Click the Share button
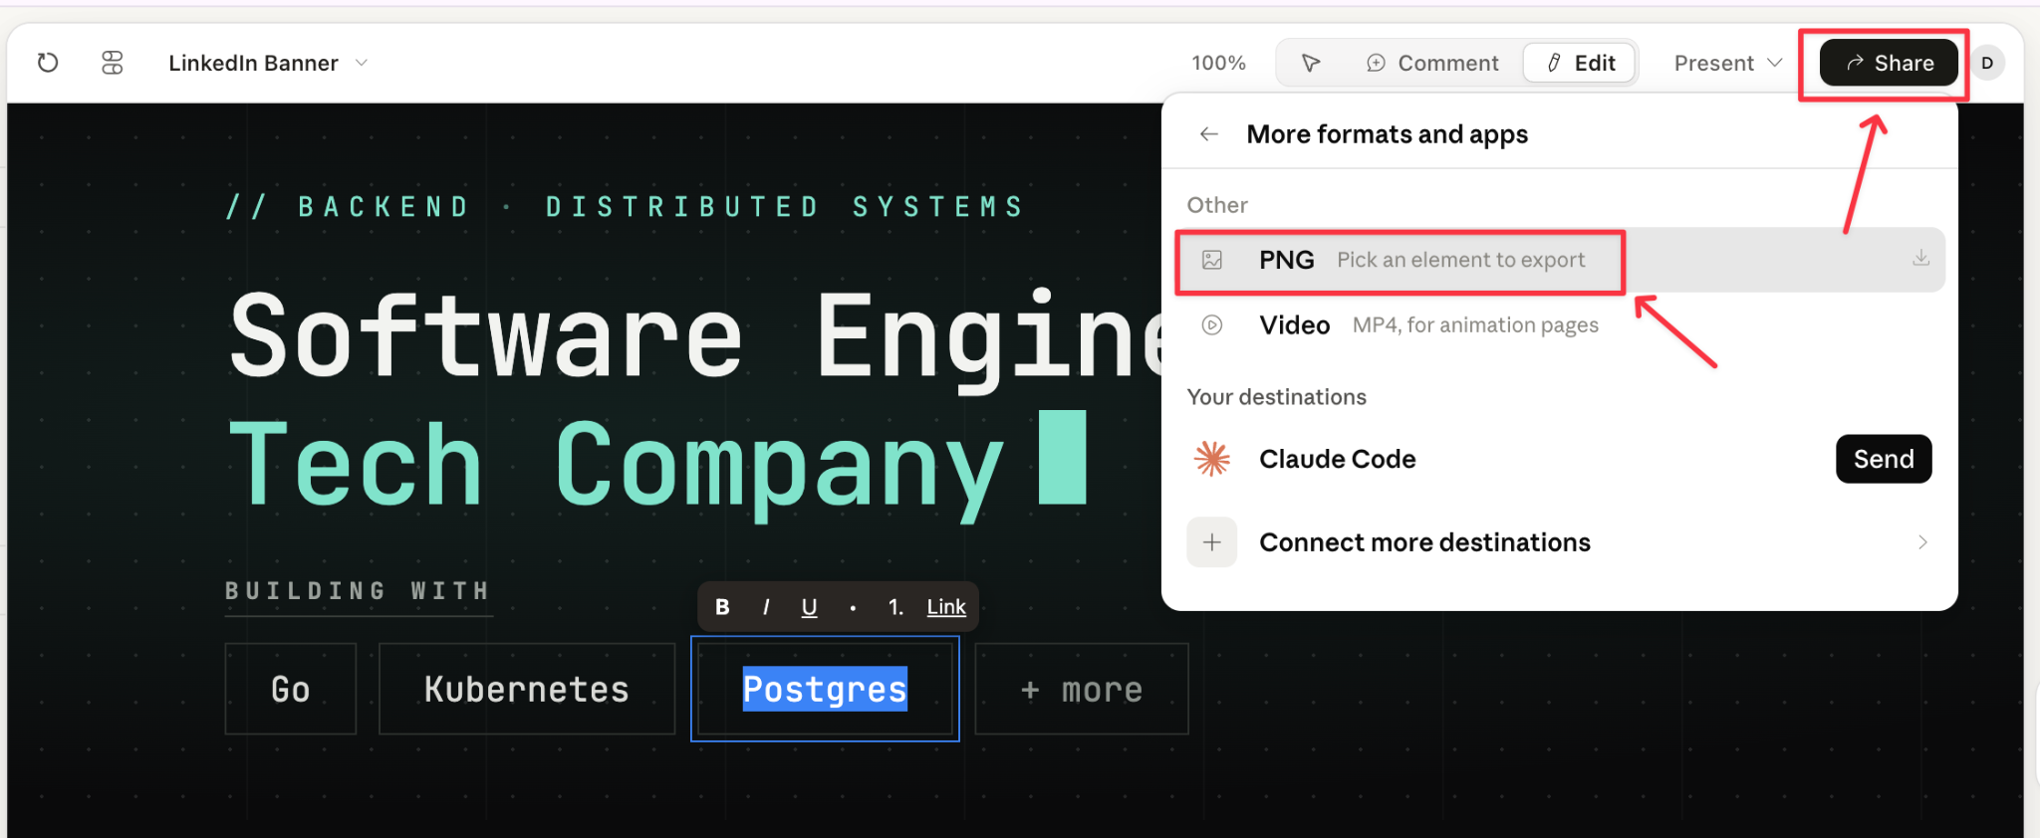The width and height of the screenshot is (2040, 838). 1889,63
